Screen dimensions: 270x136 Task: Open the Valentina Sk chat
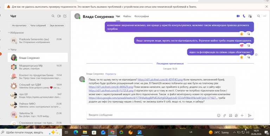click(x=38, y=115)
